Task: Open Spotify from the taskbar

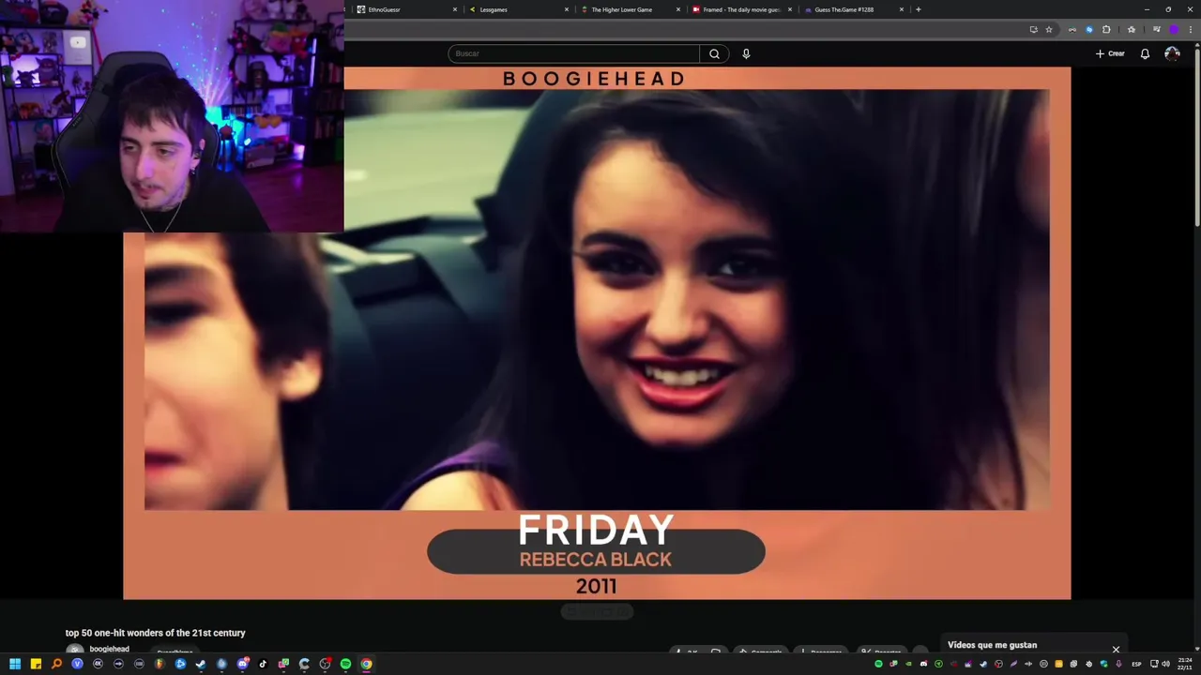Action: pos(345,664)
